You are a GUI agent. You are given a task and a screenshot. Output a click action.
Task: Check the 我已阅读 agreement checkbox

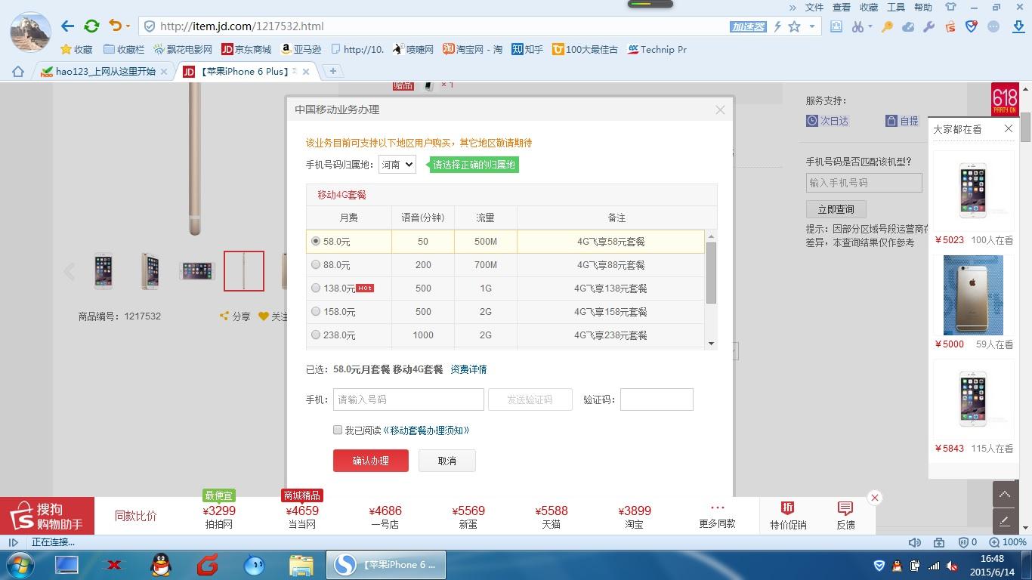coord(338,430)
